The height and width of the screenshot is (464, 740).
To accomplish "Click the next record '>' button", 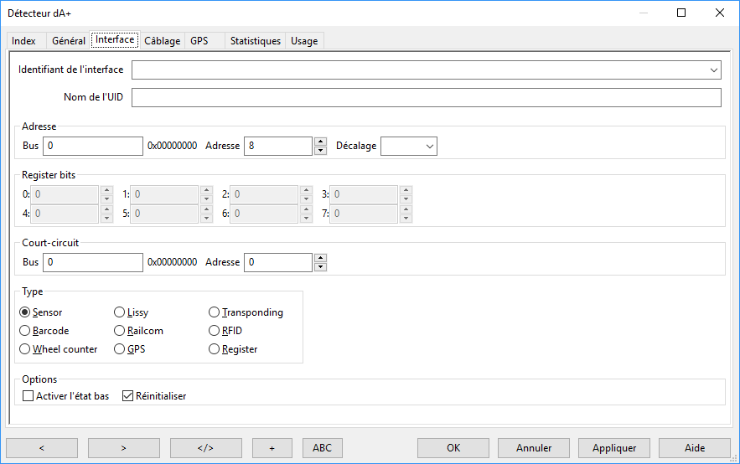I will pos(123,448).
